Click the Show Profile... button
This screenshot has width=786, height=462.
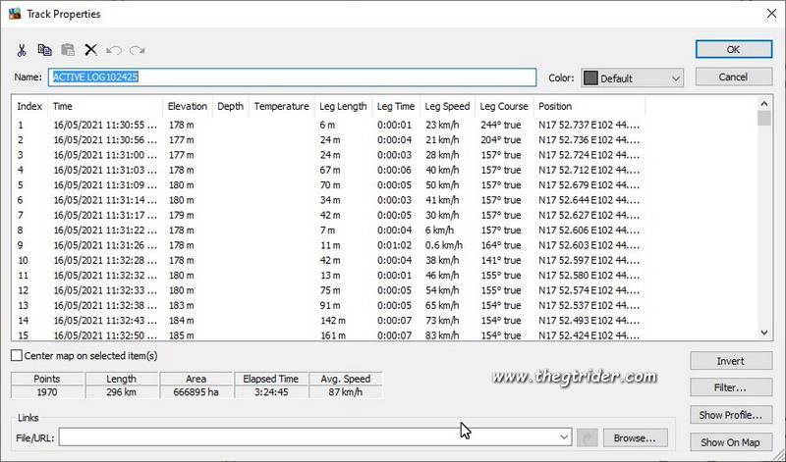click(x=731, y=415)
